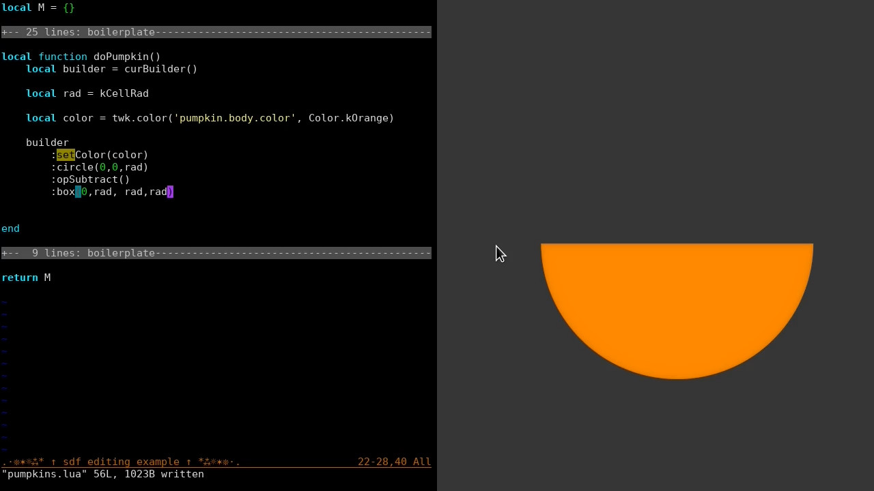
Task: Click the :box(0,rad, rad,rad) line
Action: (x=112, y=192)
